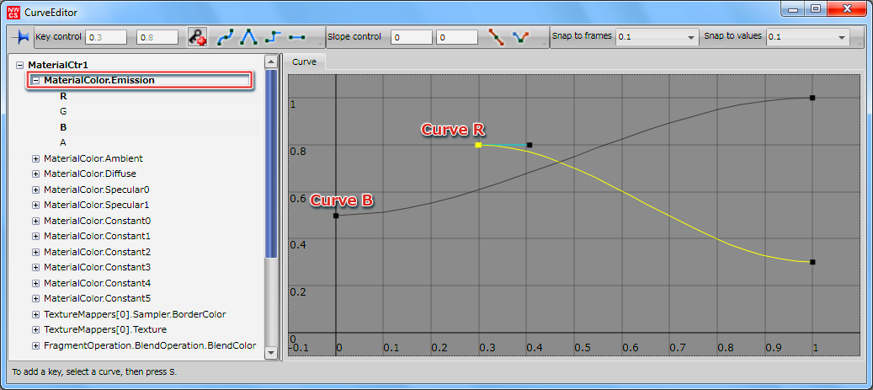Open the slope control toolbar overflow arrow
Viewport: 873px width, 390px height.
[x=543, y=43]
